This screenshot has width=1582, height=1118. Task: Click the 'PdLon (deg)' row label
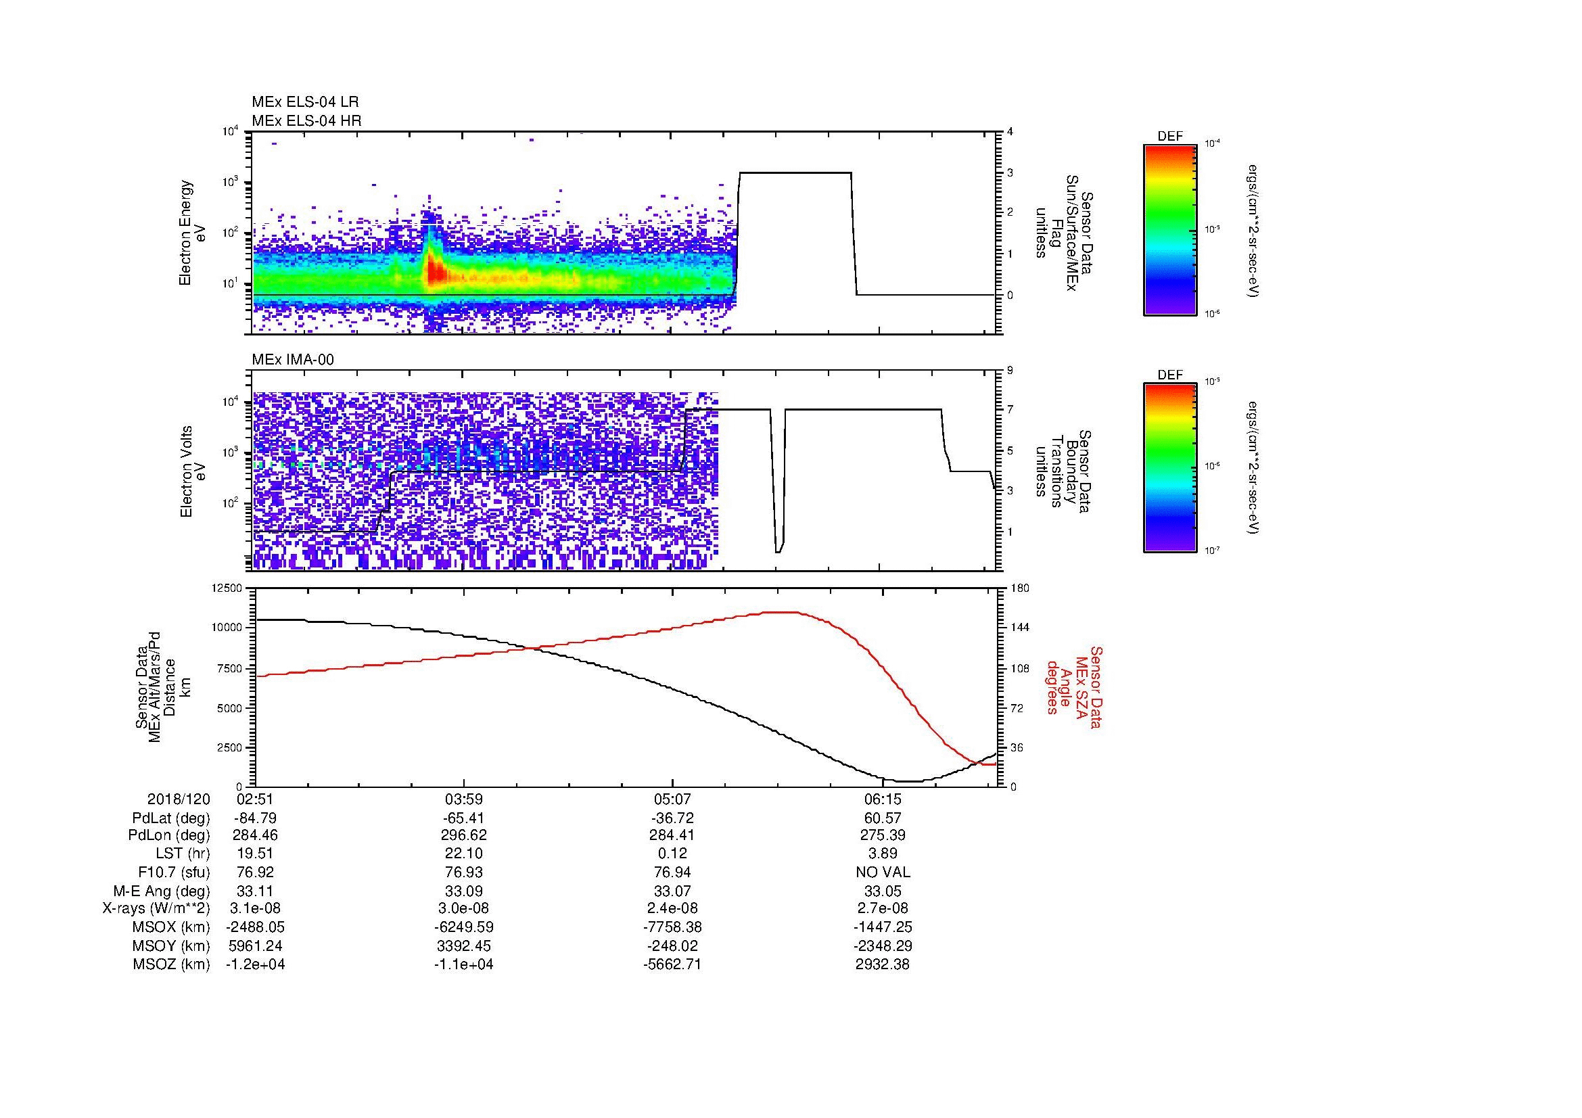169,835
